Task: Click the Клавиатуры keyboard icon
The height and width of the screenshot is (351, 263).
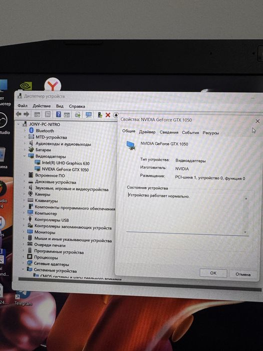Action: (31, 200)
